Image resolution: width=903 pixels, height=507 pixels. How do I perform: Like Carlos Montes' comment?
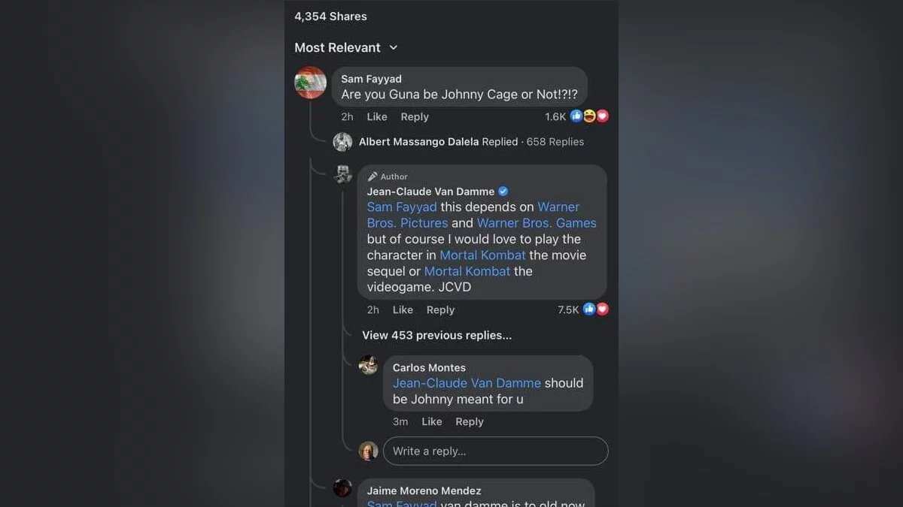432,422
